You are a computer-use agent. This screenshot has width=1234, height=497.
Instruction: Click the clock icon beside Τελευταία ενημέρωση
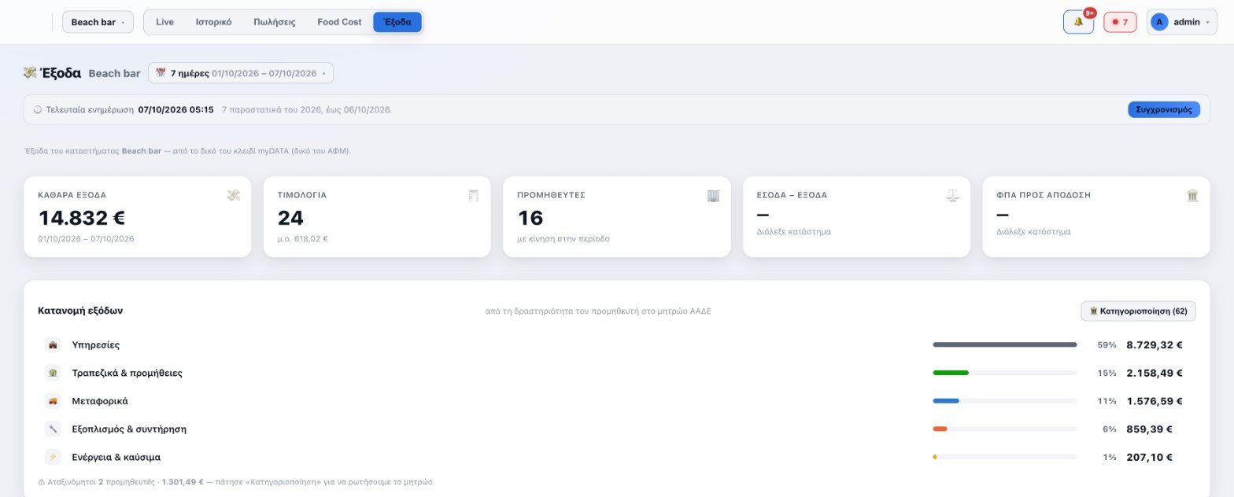[x=38, y=109]
